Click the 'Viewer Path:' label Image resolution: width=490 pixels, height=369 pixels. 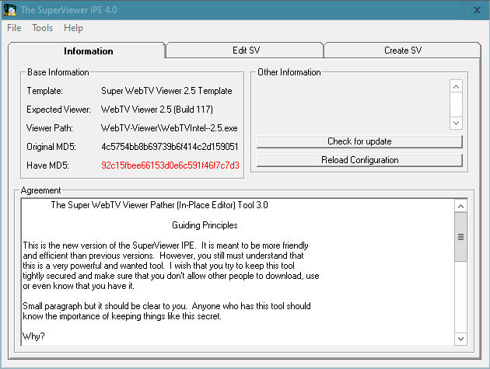(x=49, y=128)
